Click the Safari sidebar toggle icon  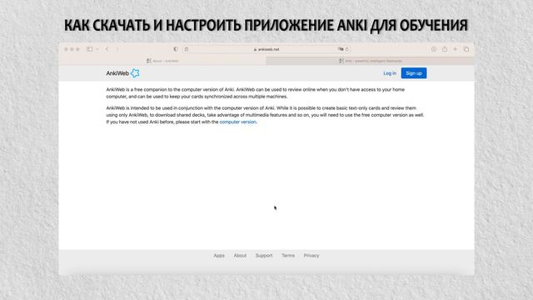[x=89, y=49]
